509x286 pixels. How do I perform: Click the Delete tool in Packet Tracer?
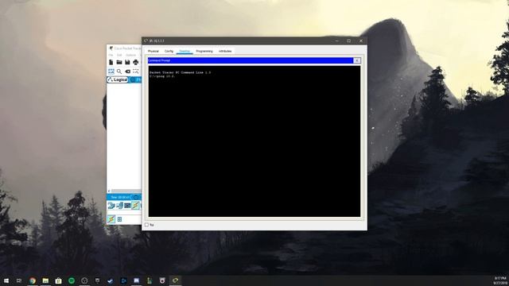point(127,71)
